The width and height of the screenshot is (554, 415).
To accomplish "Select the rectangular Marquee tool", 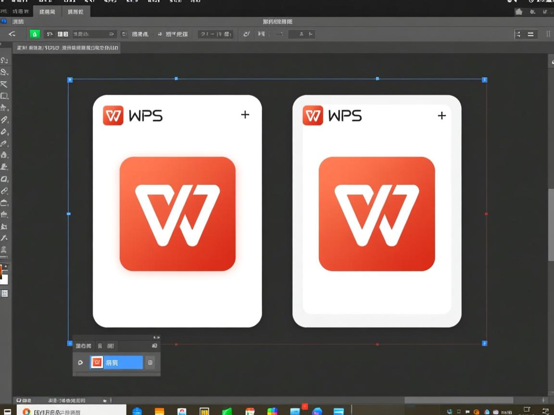I will pyautogui.click(x=5, y=96).
